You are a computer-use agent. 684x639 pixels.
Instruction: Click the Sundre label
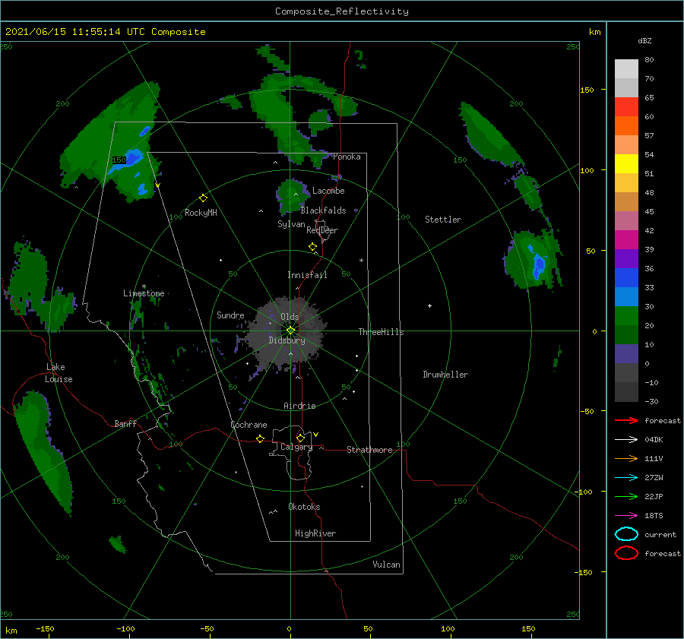(230, 315)
